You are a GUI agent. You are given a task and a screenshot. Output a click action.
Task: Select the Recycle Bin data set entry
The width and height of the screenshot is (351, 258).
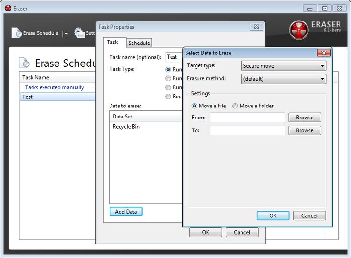pyautogui.click(x=126, y=127)
